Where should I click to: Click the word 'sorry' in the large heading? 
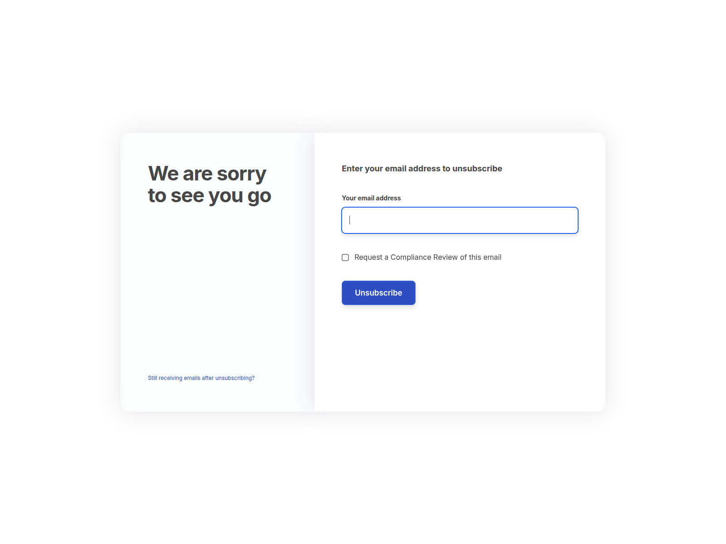coord(241,175)
